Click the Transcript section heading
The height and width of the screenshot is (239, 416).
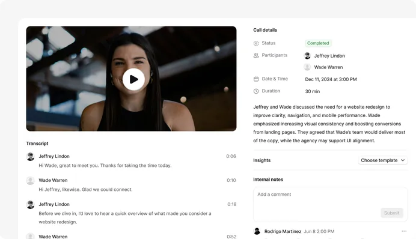(x=37, y=144)
